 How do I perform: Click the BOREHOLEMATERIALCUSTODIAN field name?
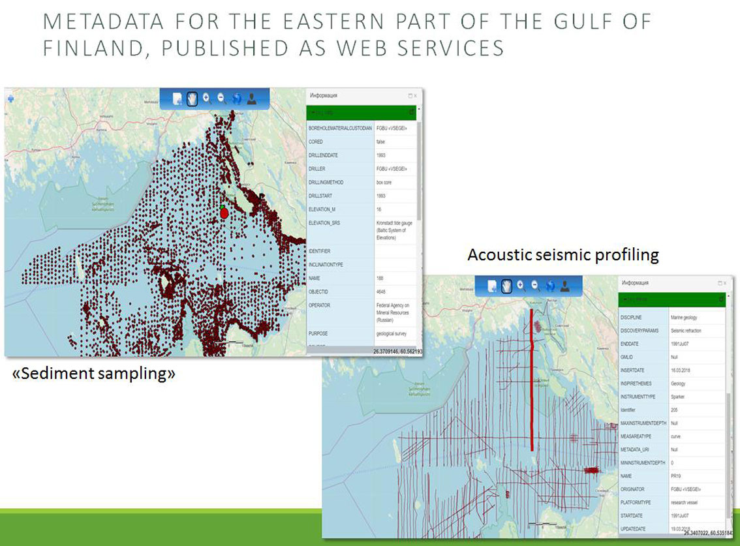coord(340,129)
